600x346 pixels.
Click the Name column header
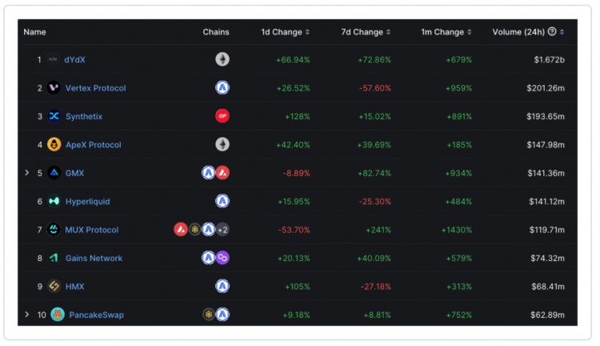(x=35, y=32)
